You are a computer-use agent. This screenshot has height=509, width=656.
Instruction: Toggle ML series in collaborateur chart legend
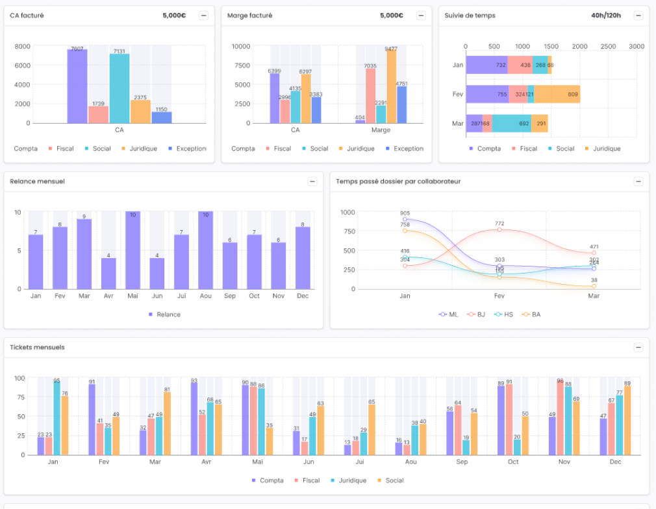click(x=449, y=314)
